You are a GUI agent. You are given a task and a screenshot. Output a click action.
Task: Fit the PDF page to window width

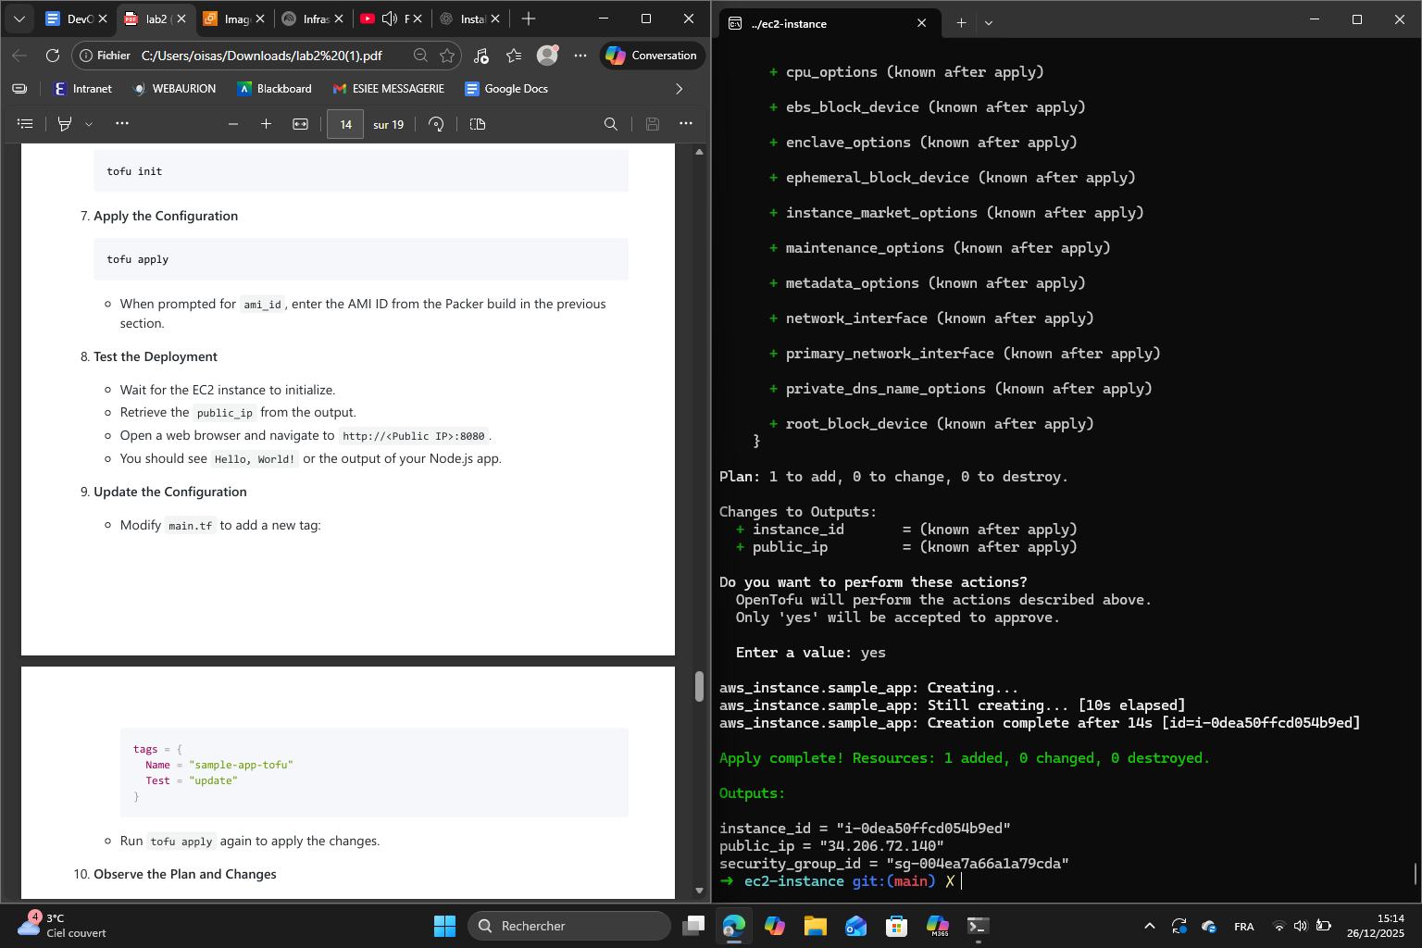click(300, 123)
